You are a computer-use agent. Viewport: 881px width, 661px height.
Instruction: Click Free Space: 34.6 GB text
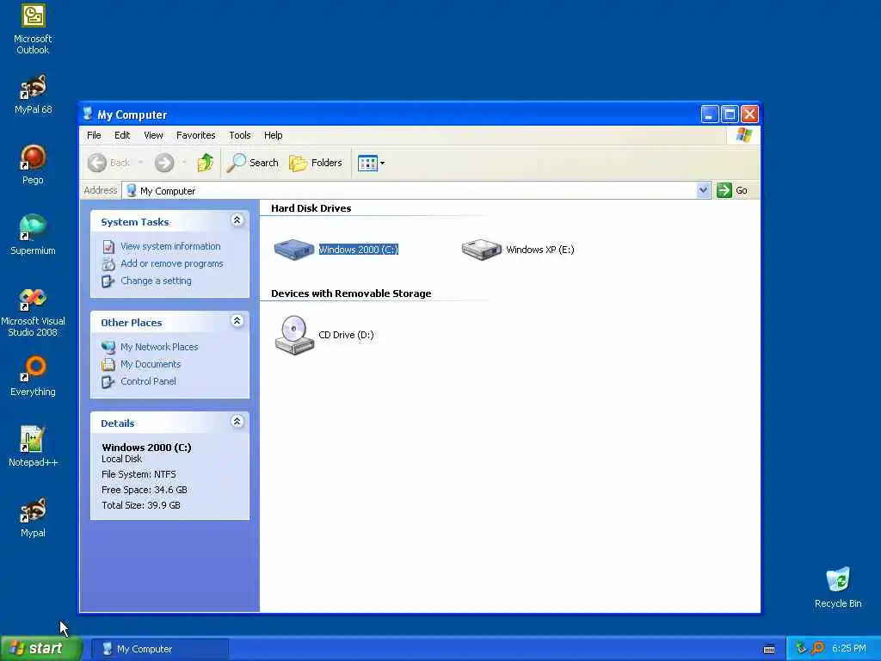(144, 490)
